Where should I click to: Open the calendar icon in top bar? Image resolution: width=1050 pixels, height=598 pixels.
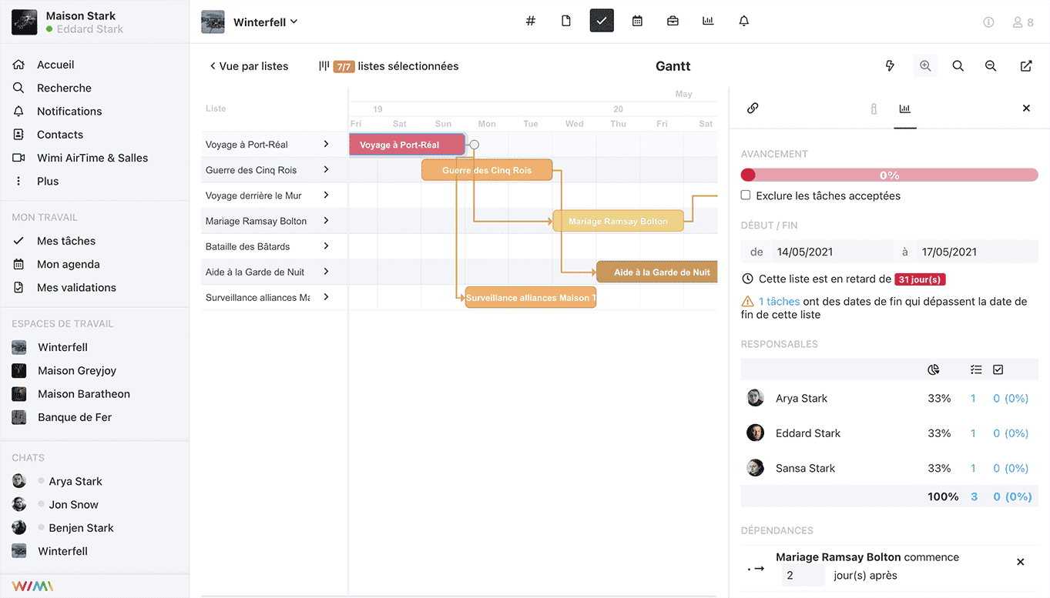pyautogui.click(x=637, y=22)
